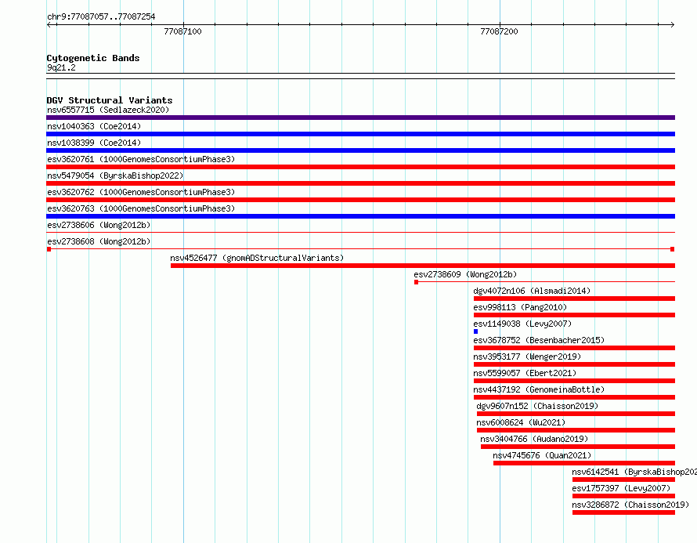Open variant nsv6557715 (Sedlazeck2020) label

tap(108, 110)
